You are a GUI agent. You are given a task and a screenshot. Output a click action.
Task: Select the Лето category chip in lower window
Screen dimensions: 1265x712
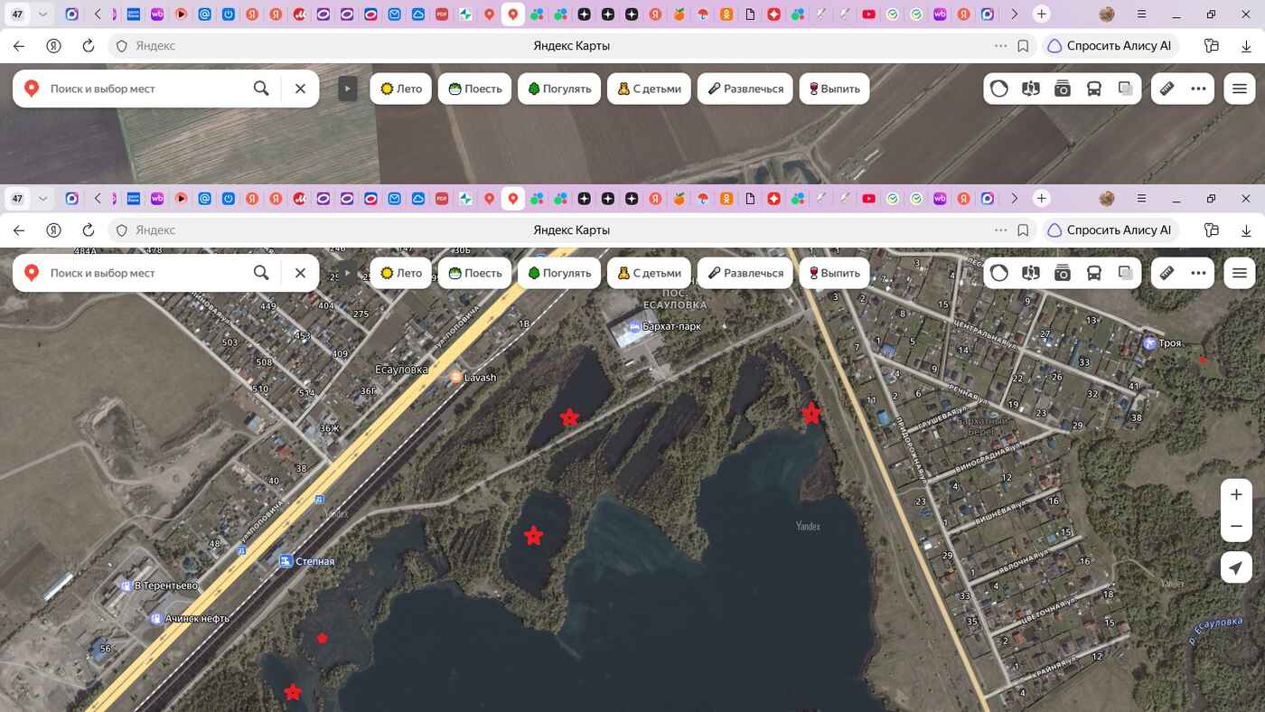click(x=401, y=273)
